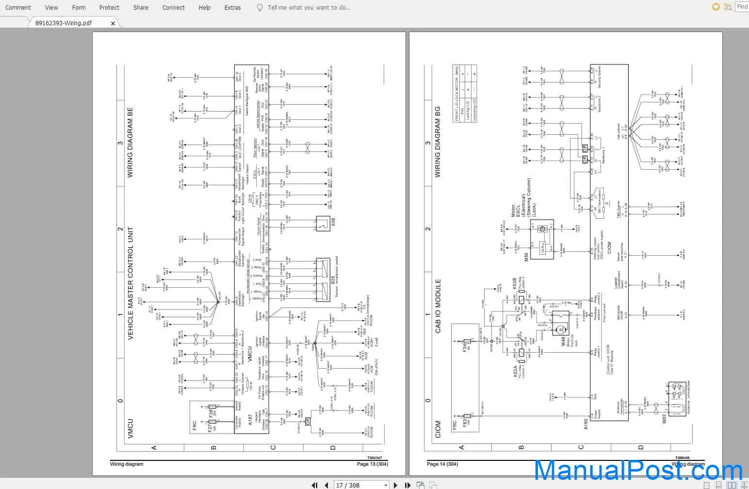Click the previous view icon in status bar

(x=421, y=485)
